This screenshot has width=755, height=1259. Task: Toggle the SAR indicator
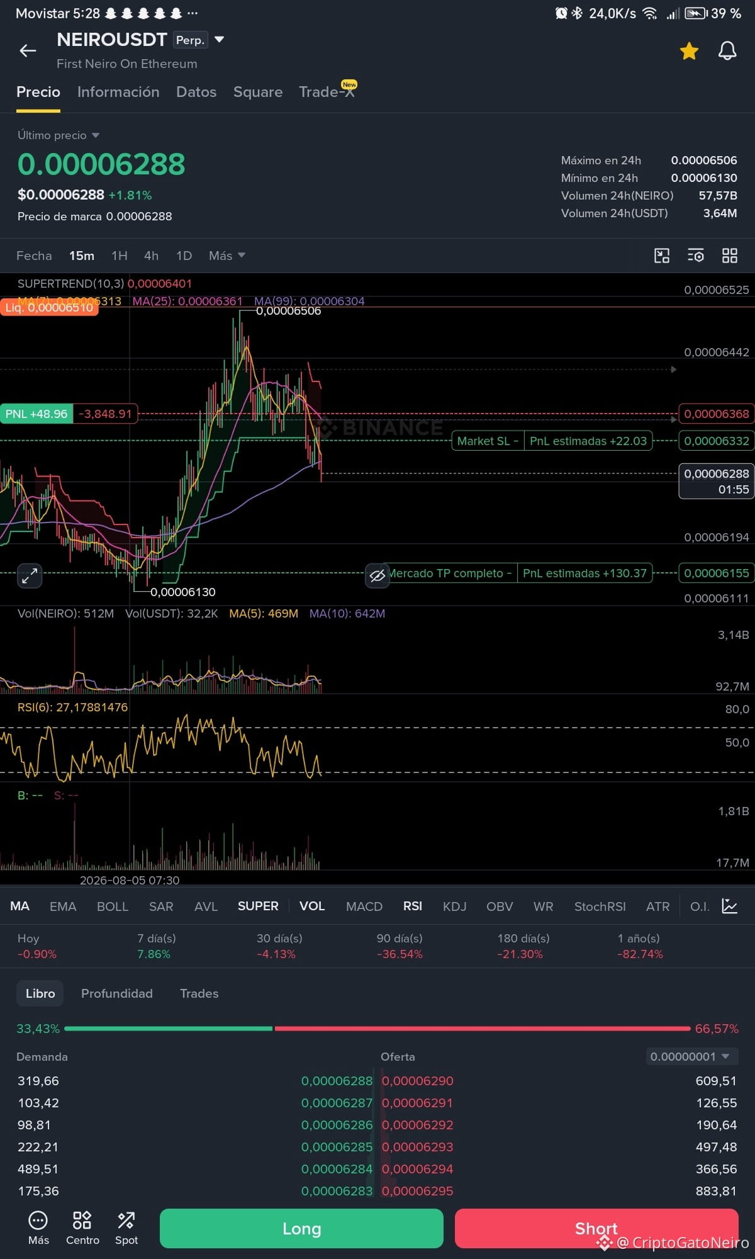161,906
